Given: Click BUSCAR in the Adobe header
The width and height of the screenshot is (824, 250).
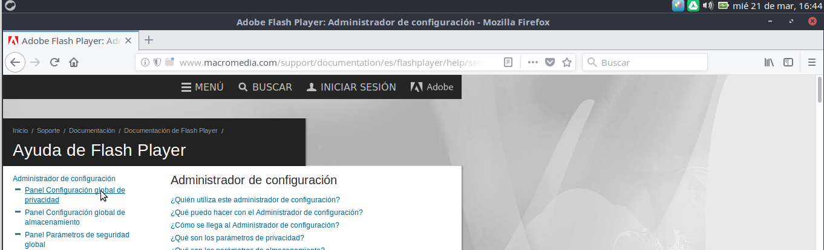Looking at the screenshot, I should tap(266, 87).
